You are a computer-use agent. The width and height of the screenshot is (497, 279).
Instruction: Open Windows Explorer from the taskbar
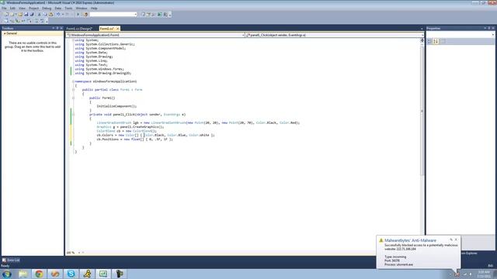click(23, 274)
